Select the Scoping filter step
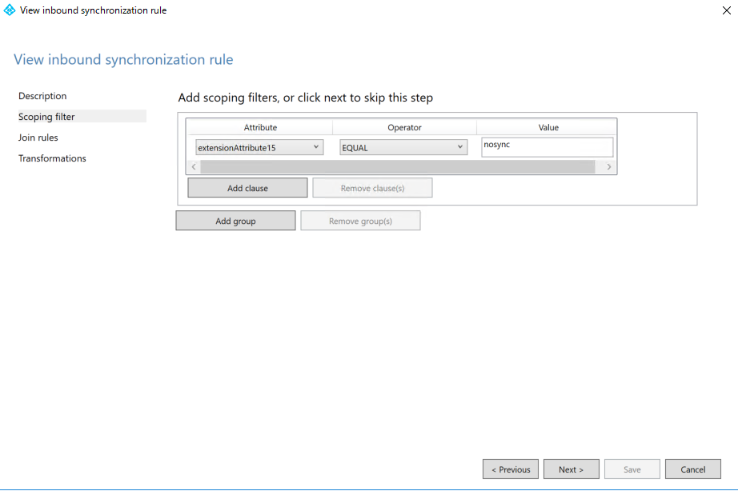The image size is (738, 491). point(47,116)
